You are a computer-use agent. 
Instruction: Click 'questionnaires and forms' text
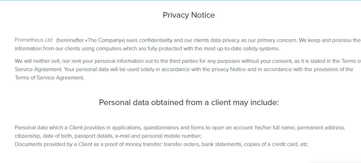pyautogui.click(x=174, y=128)
